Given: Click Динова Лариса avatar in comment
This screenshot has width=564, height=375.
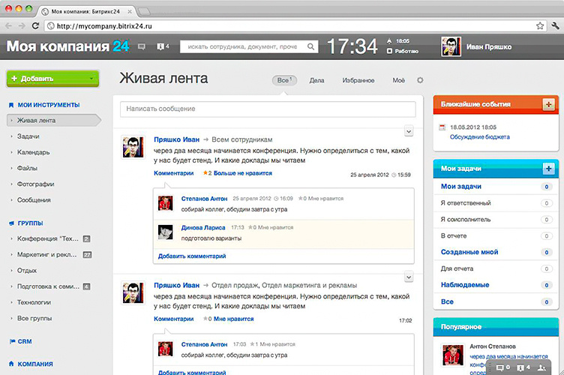Looking at the screenshot, I should (x=166, y=232).
